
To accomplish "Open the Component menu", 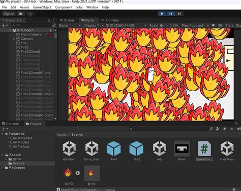I will click(64, 7).
